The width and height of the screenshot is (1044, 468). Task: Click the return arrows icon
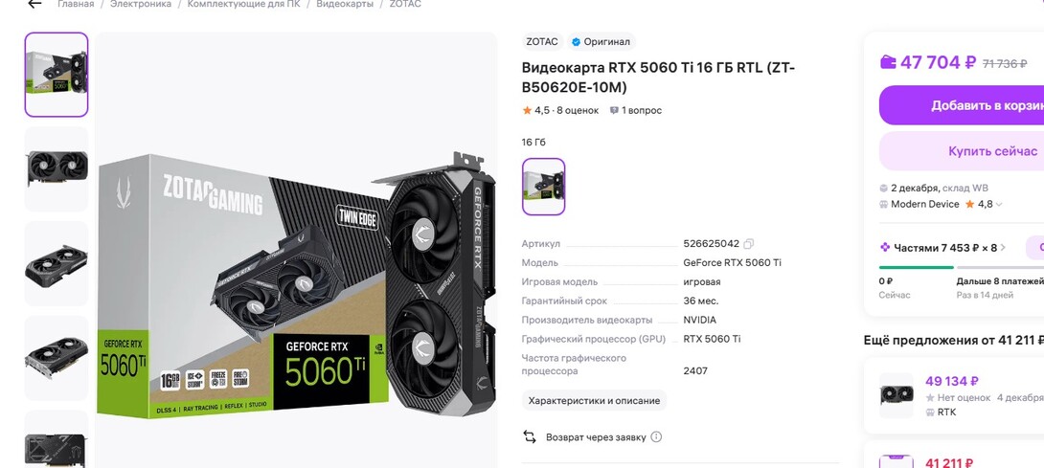[530, 437]
